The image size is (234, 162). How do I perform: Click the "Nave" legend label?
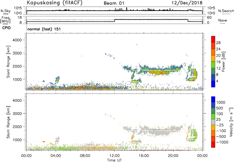pos(223,20)
